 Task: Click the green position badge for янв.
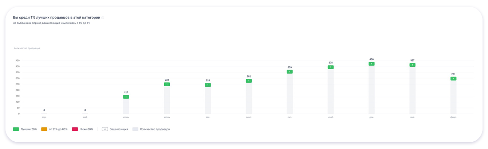[x=412, y=65]
